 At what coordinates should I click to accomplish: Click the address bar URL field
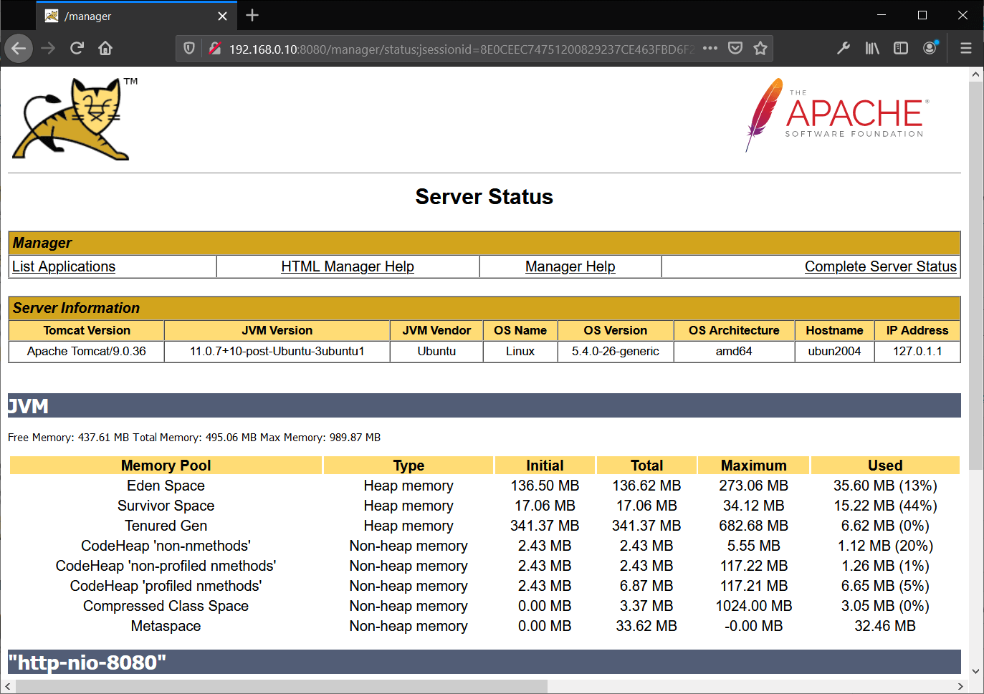click(459, 49)
